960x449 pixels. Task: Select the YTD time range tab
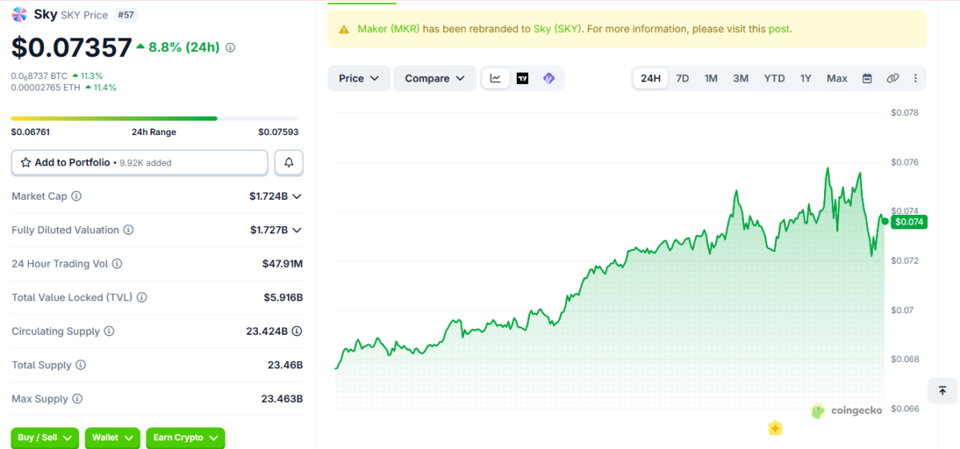click(x=774, y=78)
